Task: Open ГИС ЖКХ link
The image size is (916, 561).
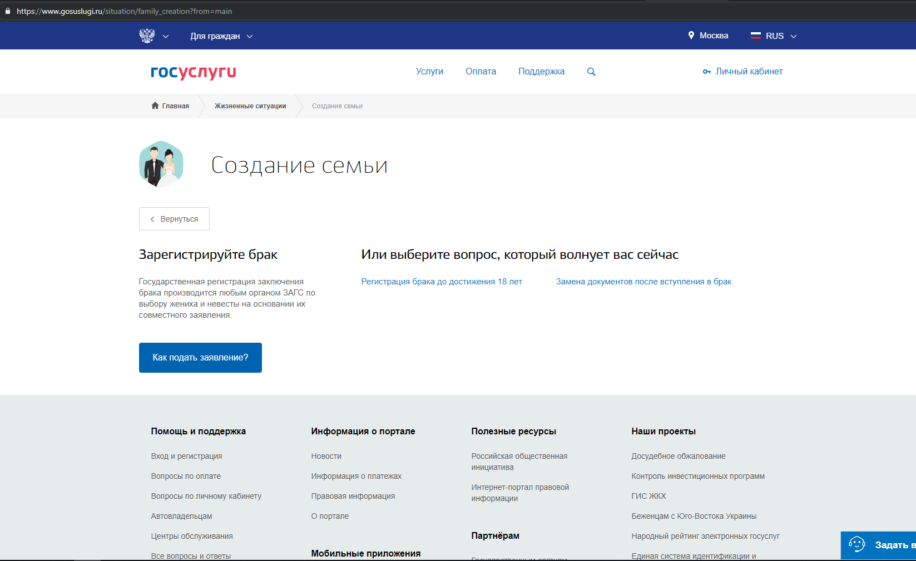Action: pos(648,496)
